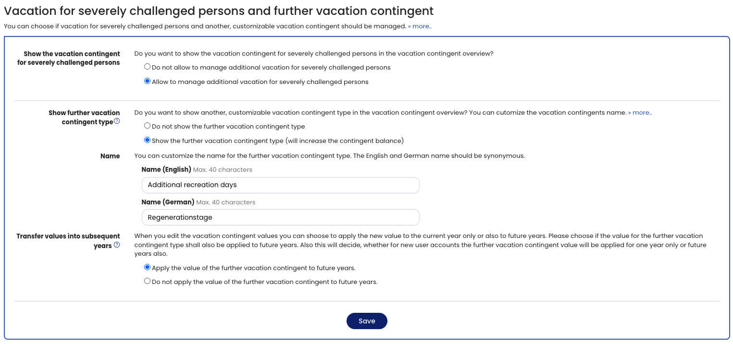Click 'Do not show the further vacation' label text
The width and height of the screenshot is (733, 344).
(x=228, y=127)
